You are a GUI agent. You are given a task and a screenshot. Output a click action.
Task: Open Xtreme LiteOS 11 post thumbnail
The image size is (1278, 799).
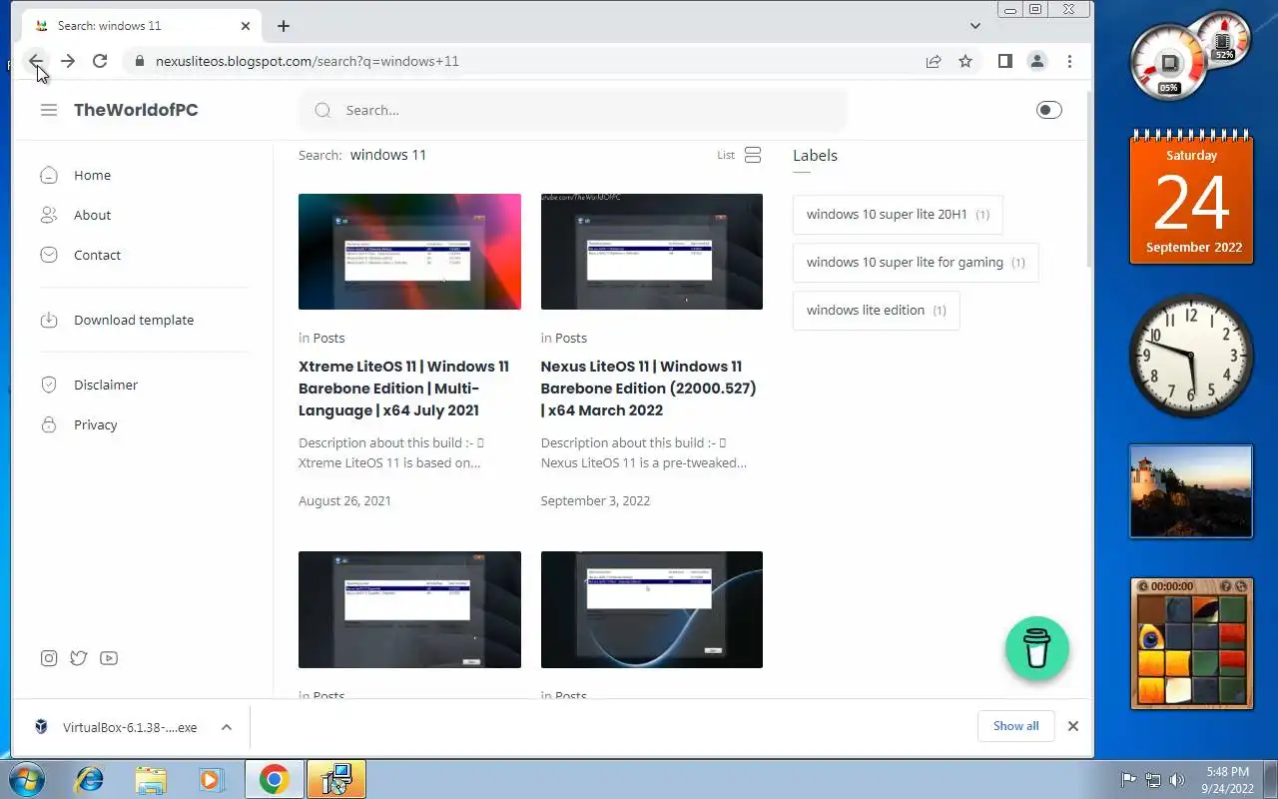pos(409,252)
